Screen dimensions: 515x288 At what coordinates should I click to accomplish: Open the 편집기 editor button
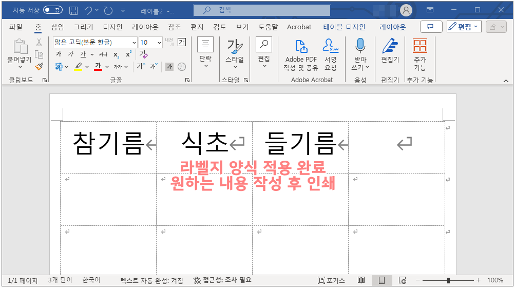click(x=390, y=51)
